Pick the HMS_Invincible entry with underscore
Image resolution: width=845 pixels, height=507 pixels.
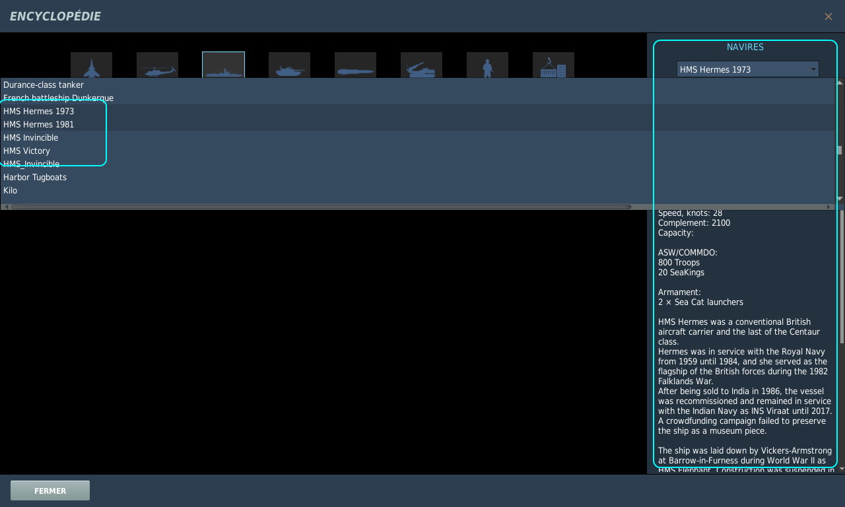(418, 164)
